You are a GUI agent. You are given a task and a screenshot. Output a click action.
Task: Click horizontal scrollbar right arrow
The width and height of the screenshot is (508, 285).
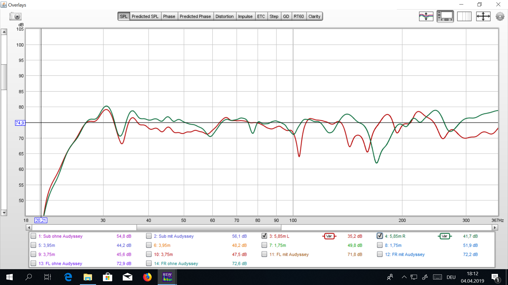click(x=495, y=227)
